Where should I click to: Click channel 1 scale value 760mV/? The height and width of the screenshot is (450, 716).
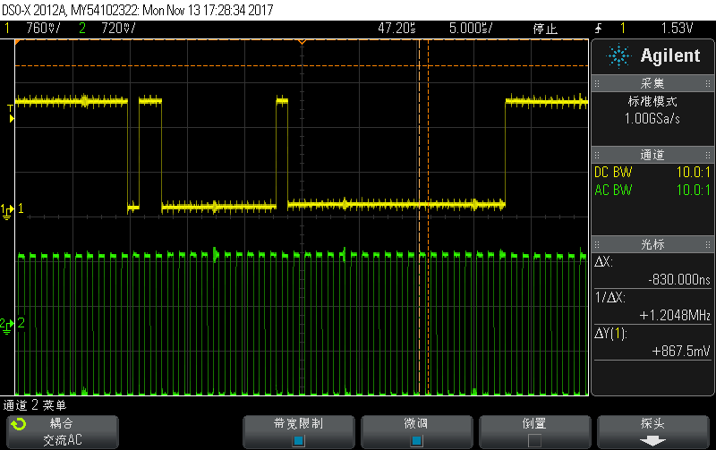(43, 29)
